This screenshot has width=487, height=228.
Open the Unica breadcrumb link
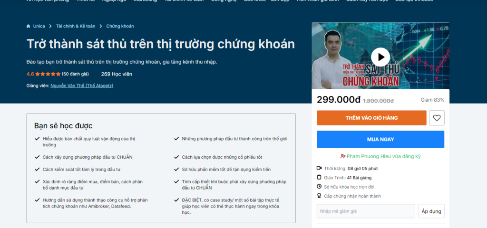click(39, 27)
